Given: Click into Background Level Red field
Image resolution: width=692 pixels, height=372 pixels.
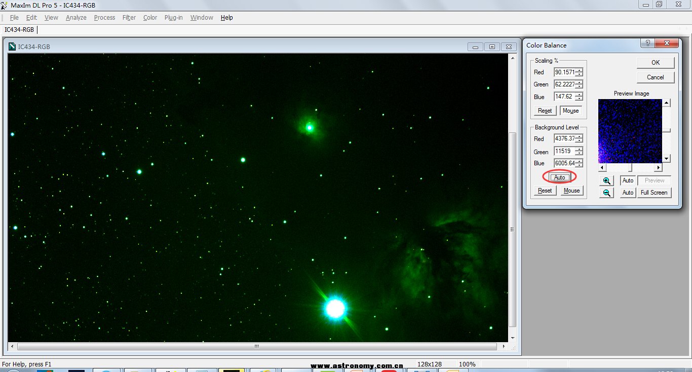Looking at the screenshot, I should pos(564,138).
